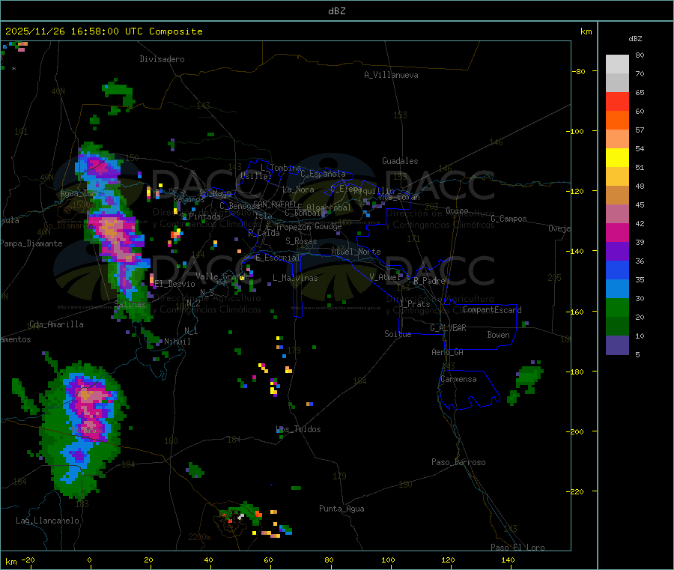Click the -80 km tick on right axis
674x570 pixels.
point(578,71)
